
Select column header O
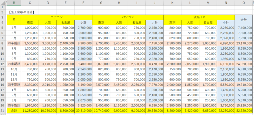244,3
